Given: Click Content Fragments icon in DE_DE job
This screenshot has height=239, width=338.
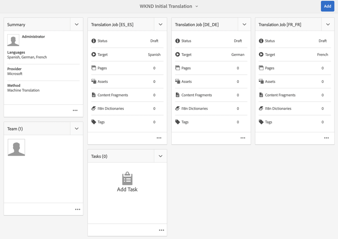Looking at the screenshot, I should point(178,95).
